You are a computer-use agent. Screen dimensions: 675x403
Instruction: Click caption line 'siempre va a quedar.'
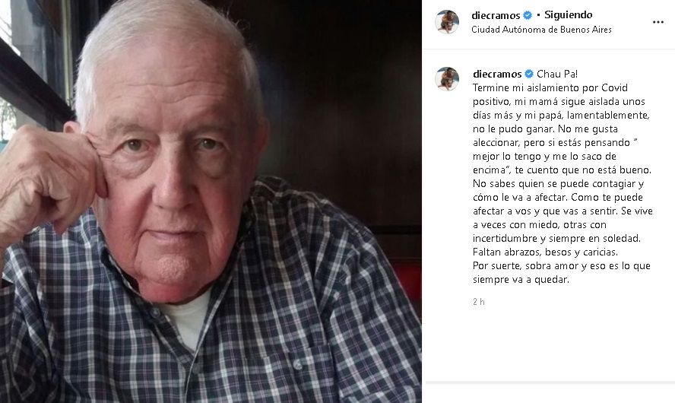click(521, 279)
